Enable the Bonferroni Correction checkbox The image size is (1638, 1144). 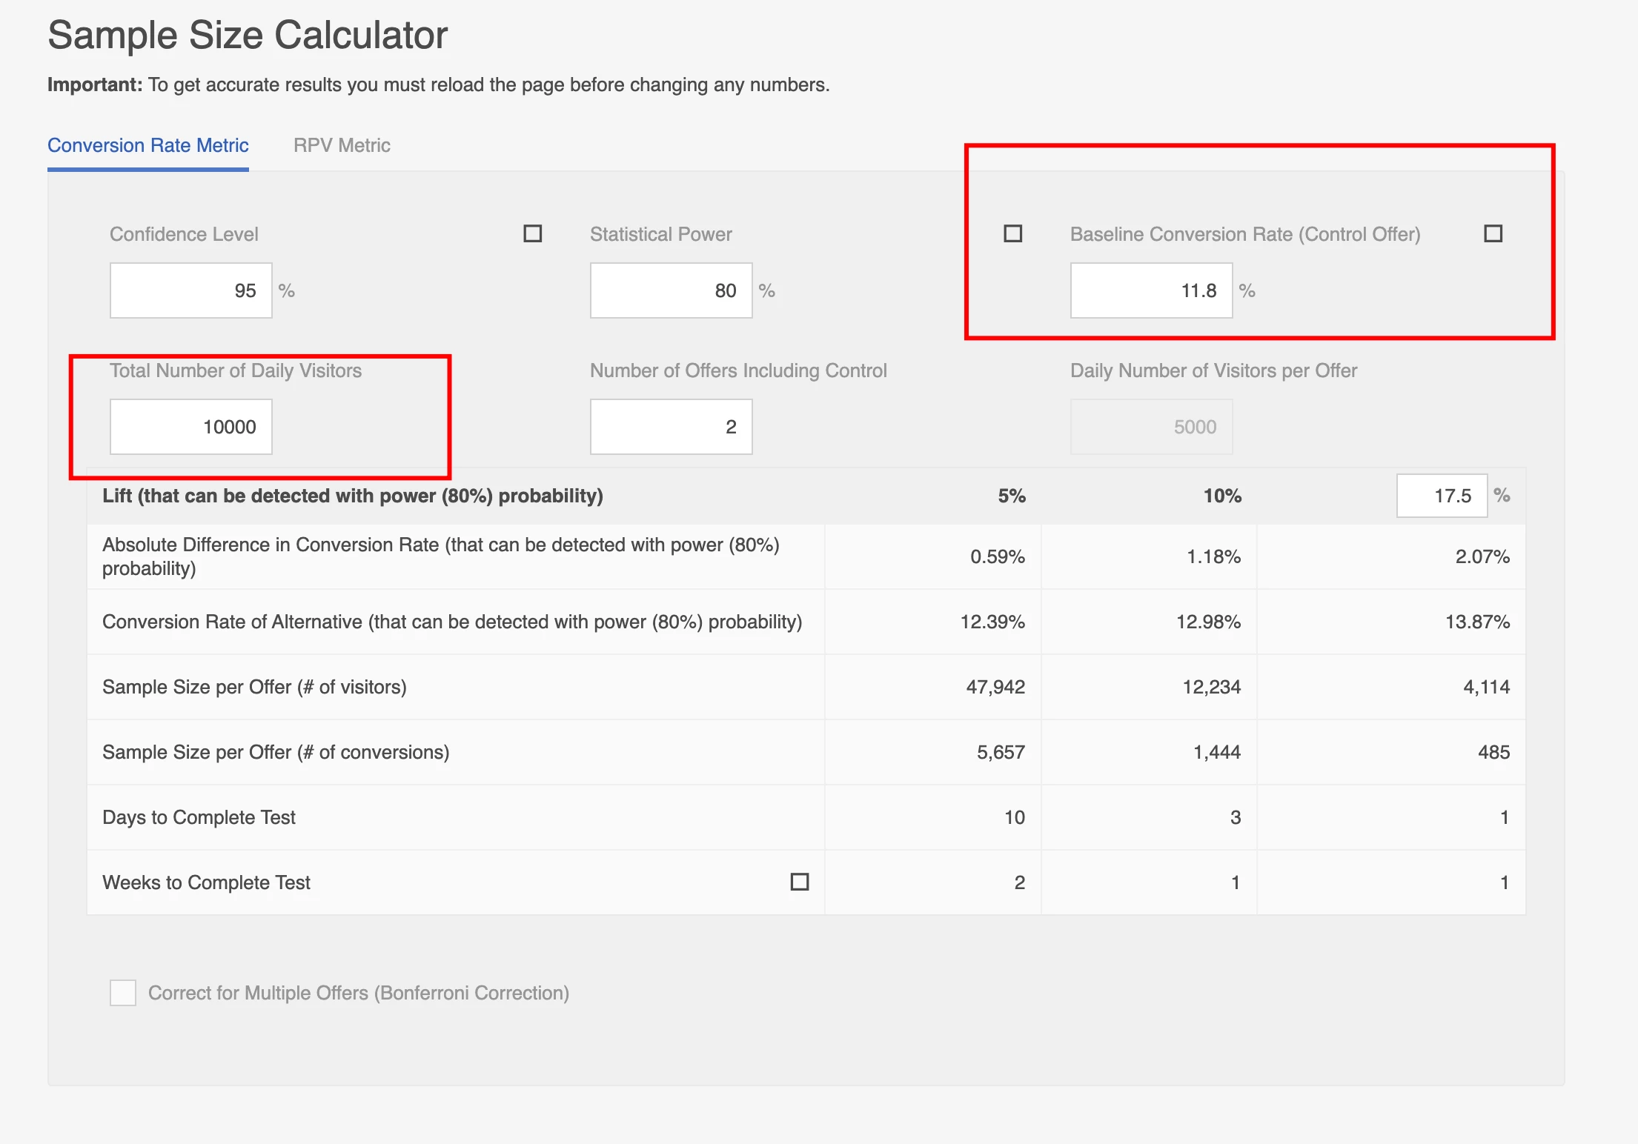tap(123, 993)
